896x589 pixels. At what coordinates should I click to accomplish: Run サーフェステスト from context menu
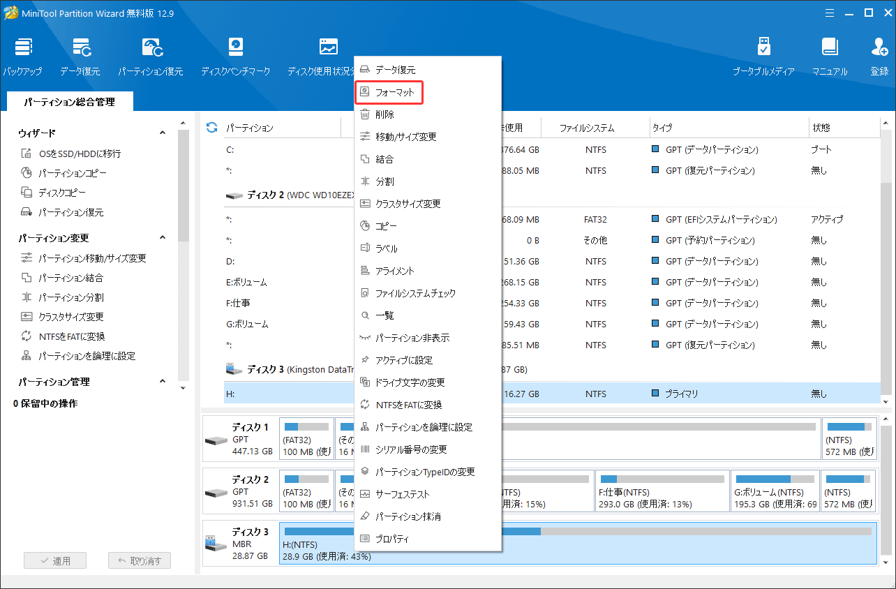[x=427, y=494]
